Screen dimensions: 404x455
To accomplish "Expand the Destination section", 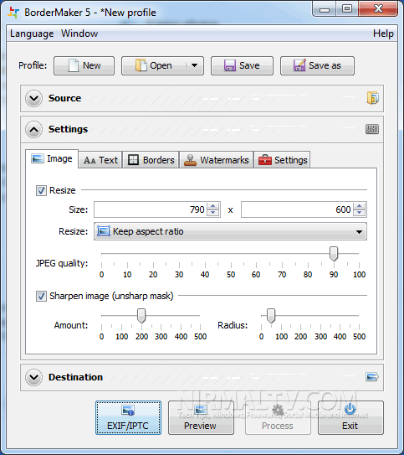I will pos(34,377).
